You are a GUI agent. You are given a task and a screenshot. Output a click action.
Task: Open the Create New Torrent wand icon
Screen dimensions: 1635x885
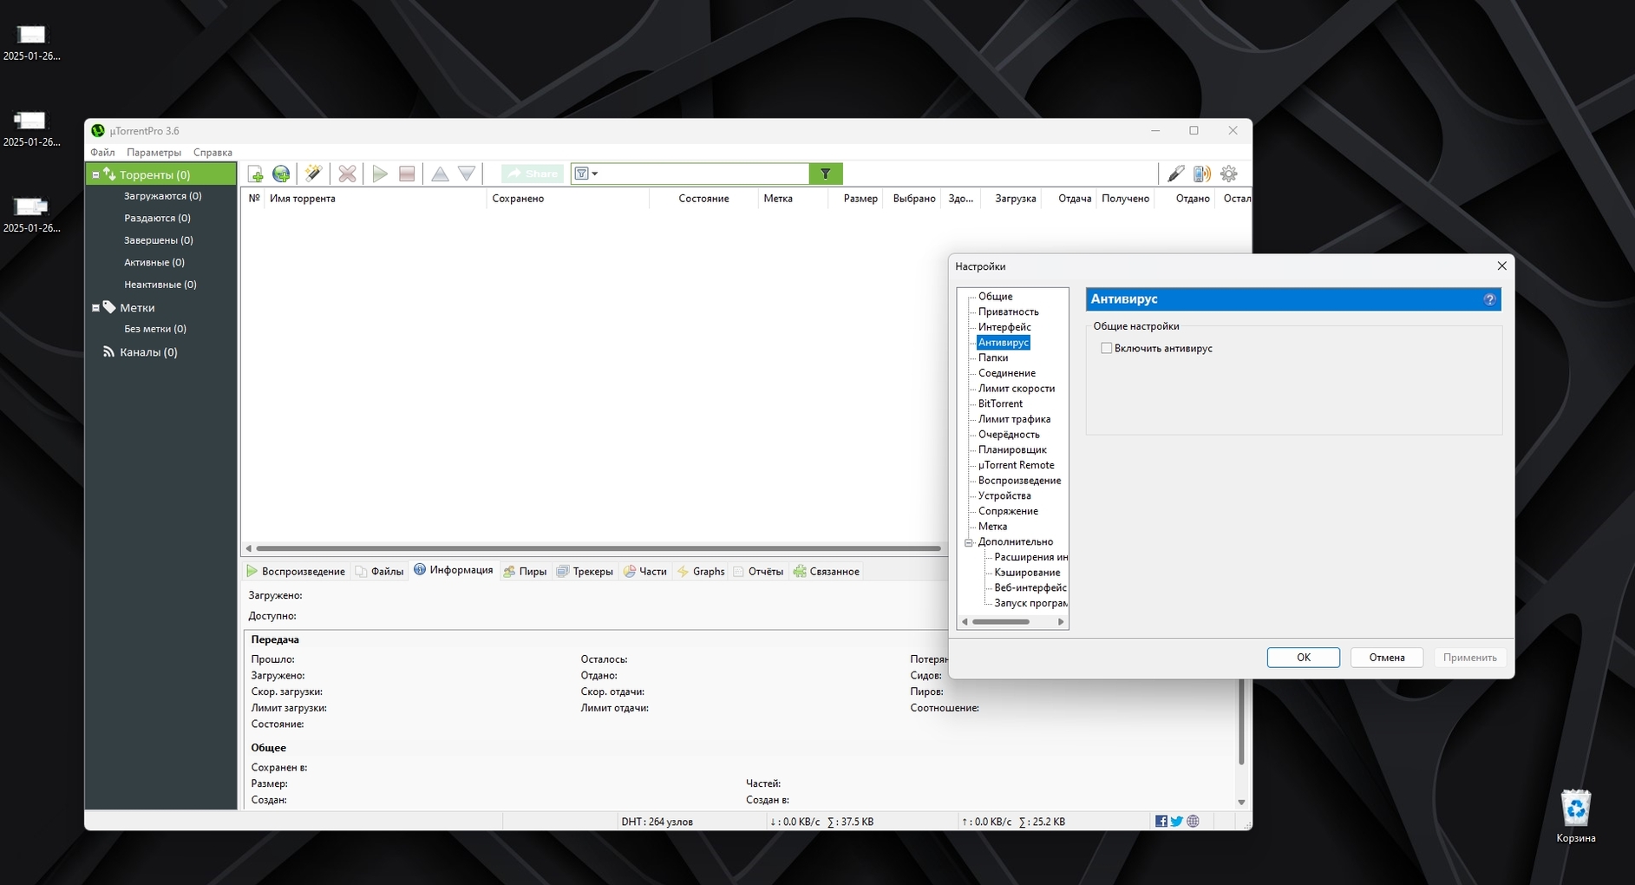pyautogui.click(x=313, y=174)
